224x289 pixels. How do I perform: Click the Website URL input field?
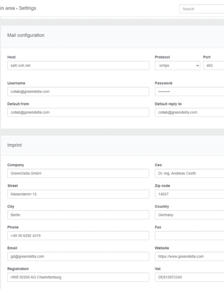coord(189,257)
